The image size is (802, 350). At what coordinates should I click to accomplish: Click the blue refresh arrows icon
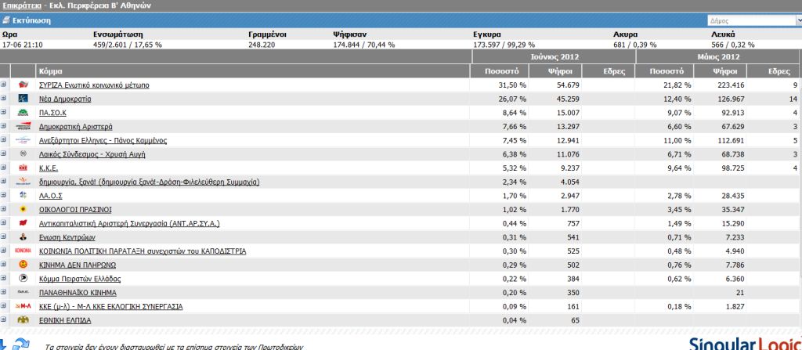[21, 345]
